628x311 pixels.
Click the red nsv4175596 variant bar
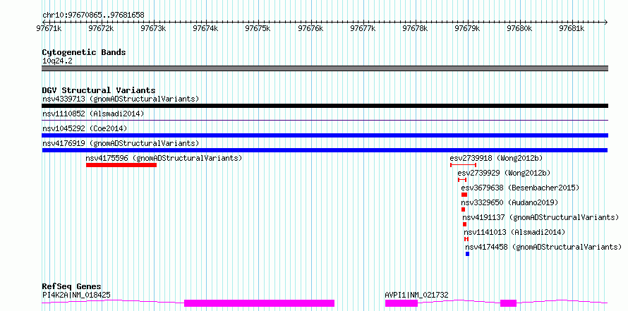[121, 165]
